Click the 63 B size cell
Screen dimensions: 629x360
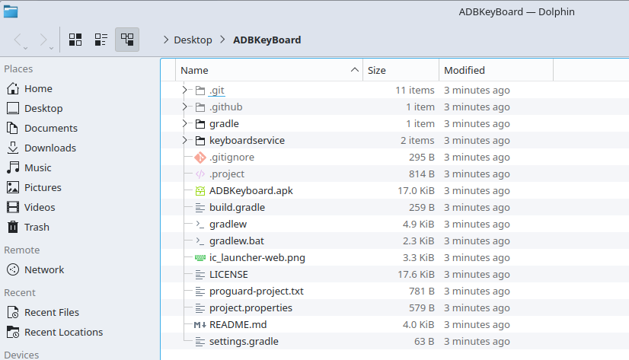click(424, 342)
